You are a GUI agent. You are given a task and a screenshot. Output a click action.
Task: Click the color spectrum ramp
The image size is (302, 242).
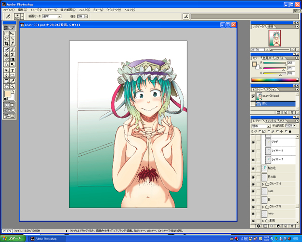click(274, 80)
